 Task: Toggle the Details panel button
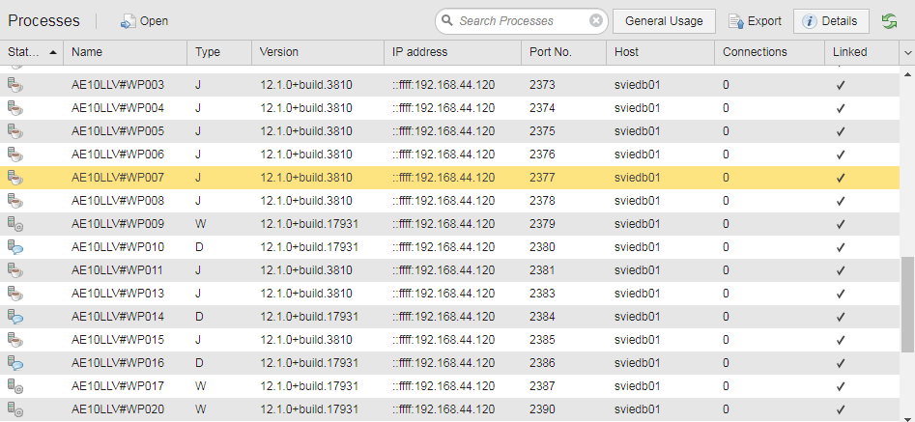[831, 21]
